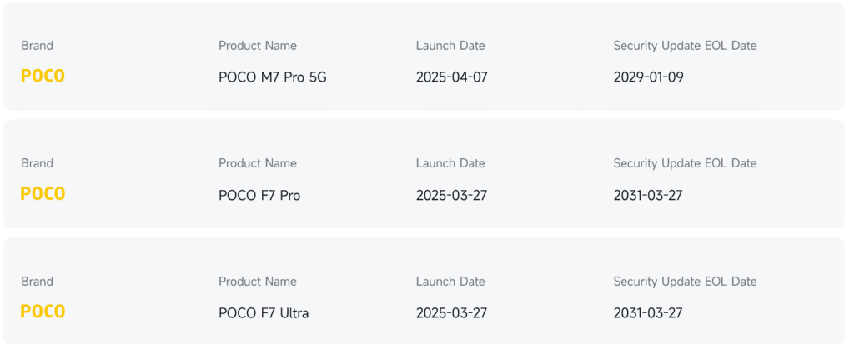Click Product Name label in F7 Pro card
854x344 pixels.
click(258, 163)
